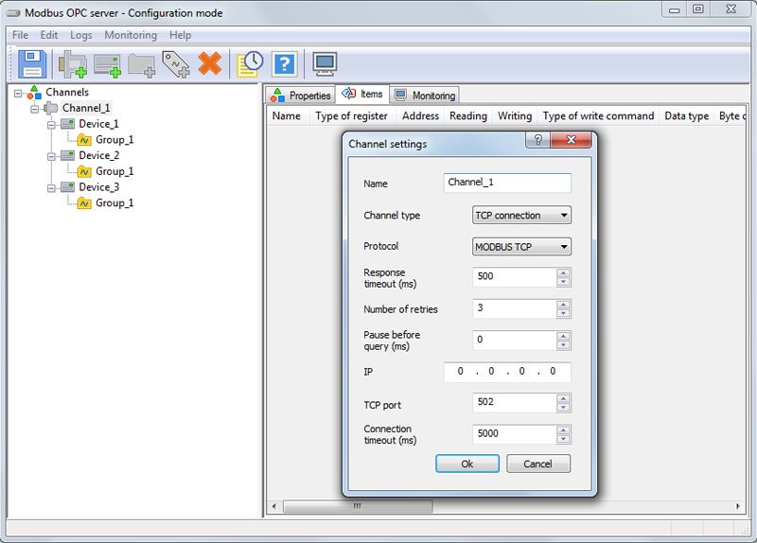
Task: Open the Edit menu
Action: tap(49, 35)
